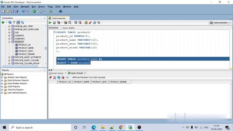233x131 pixels.
Task: Open the File menu
Action: [x=3, y=7]
